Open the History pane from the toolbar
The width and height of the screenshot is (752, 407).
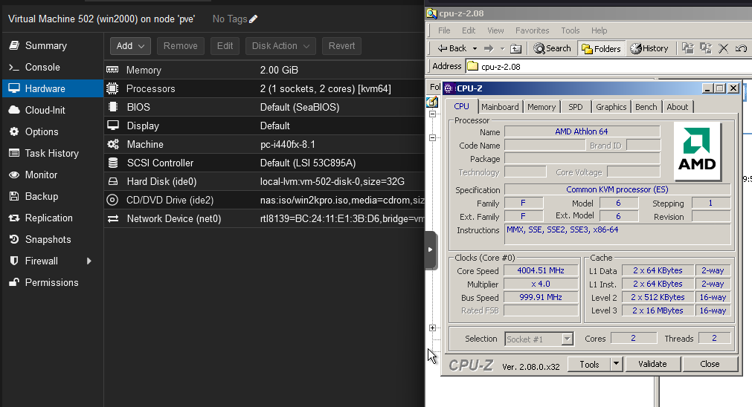coord(649,48)
